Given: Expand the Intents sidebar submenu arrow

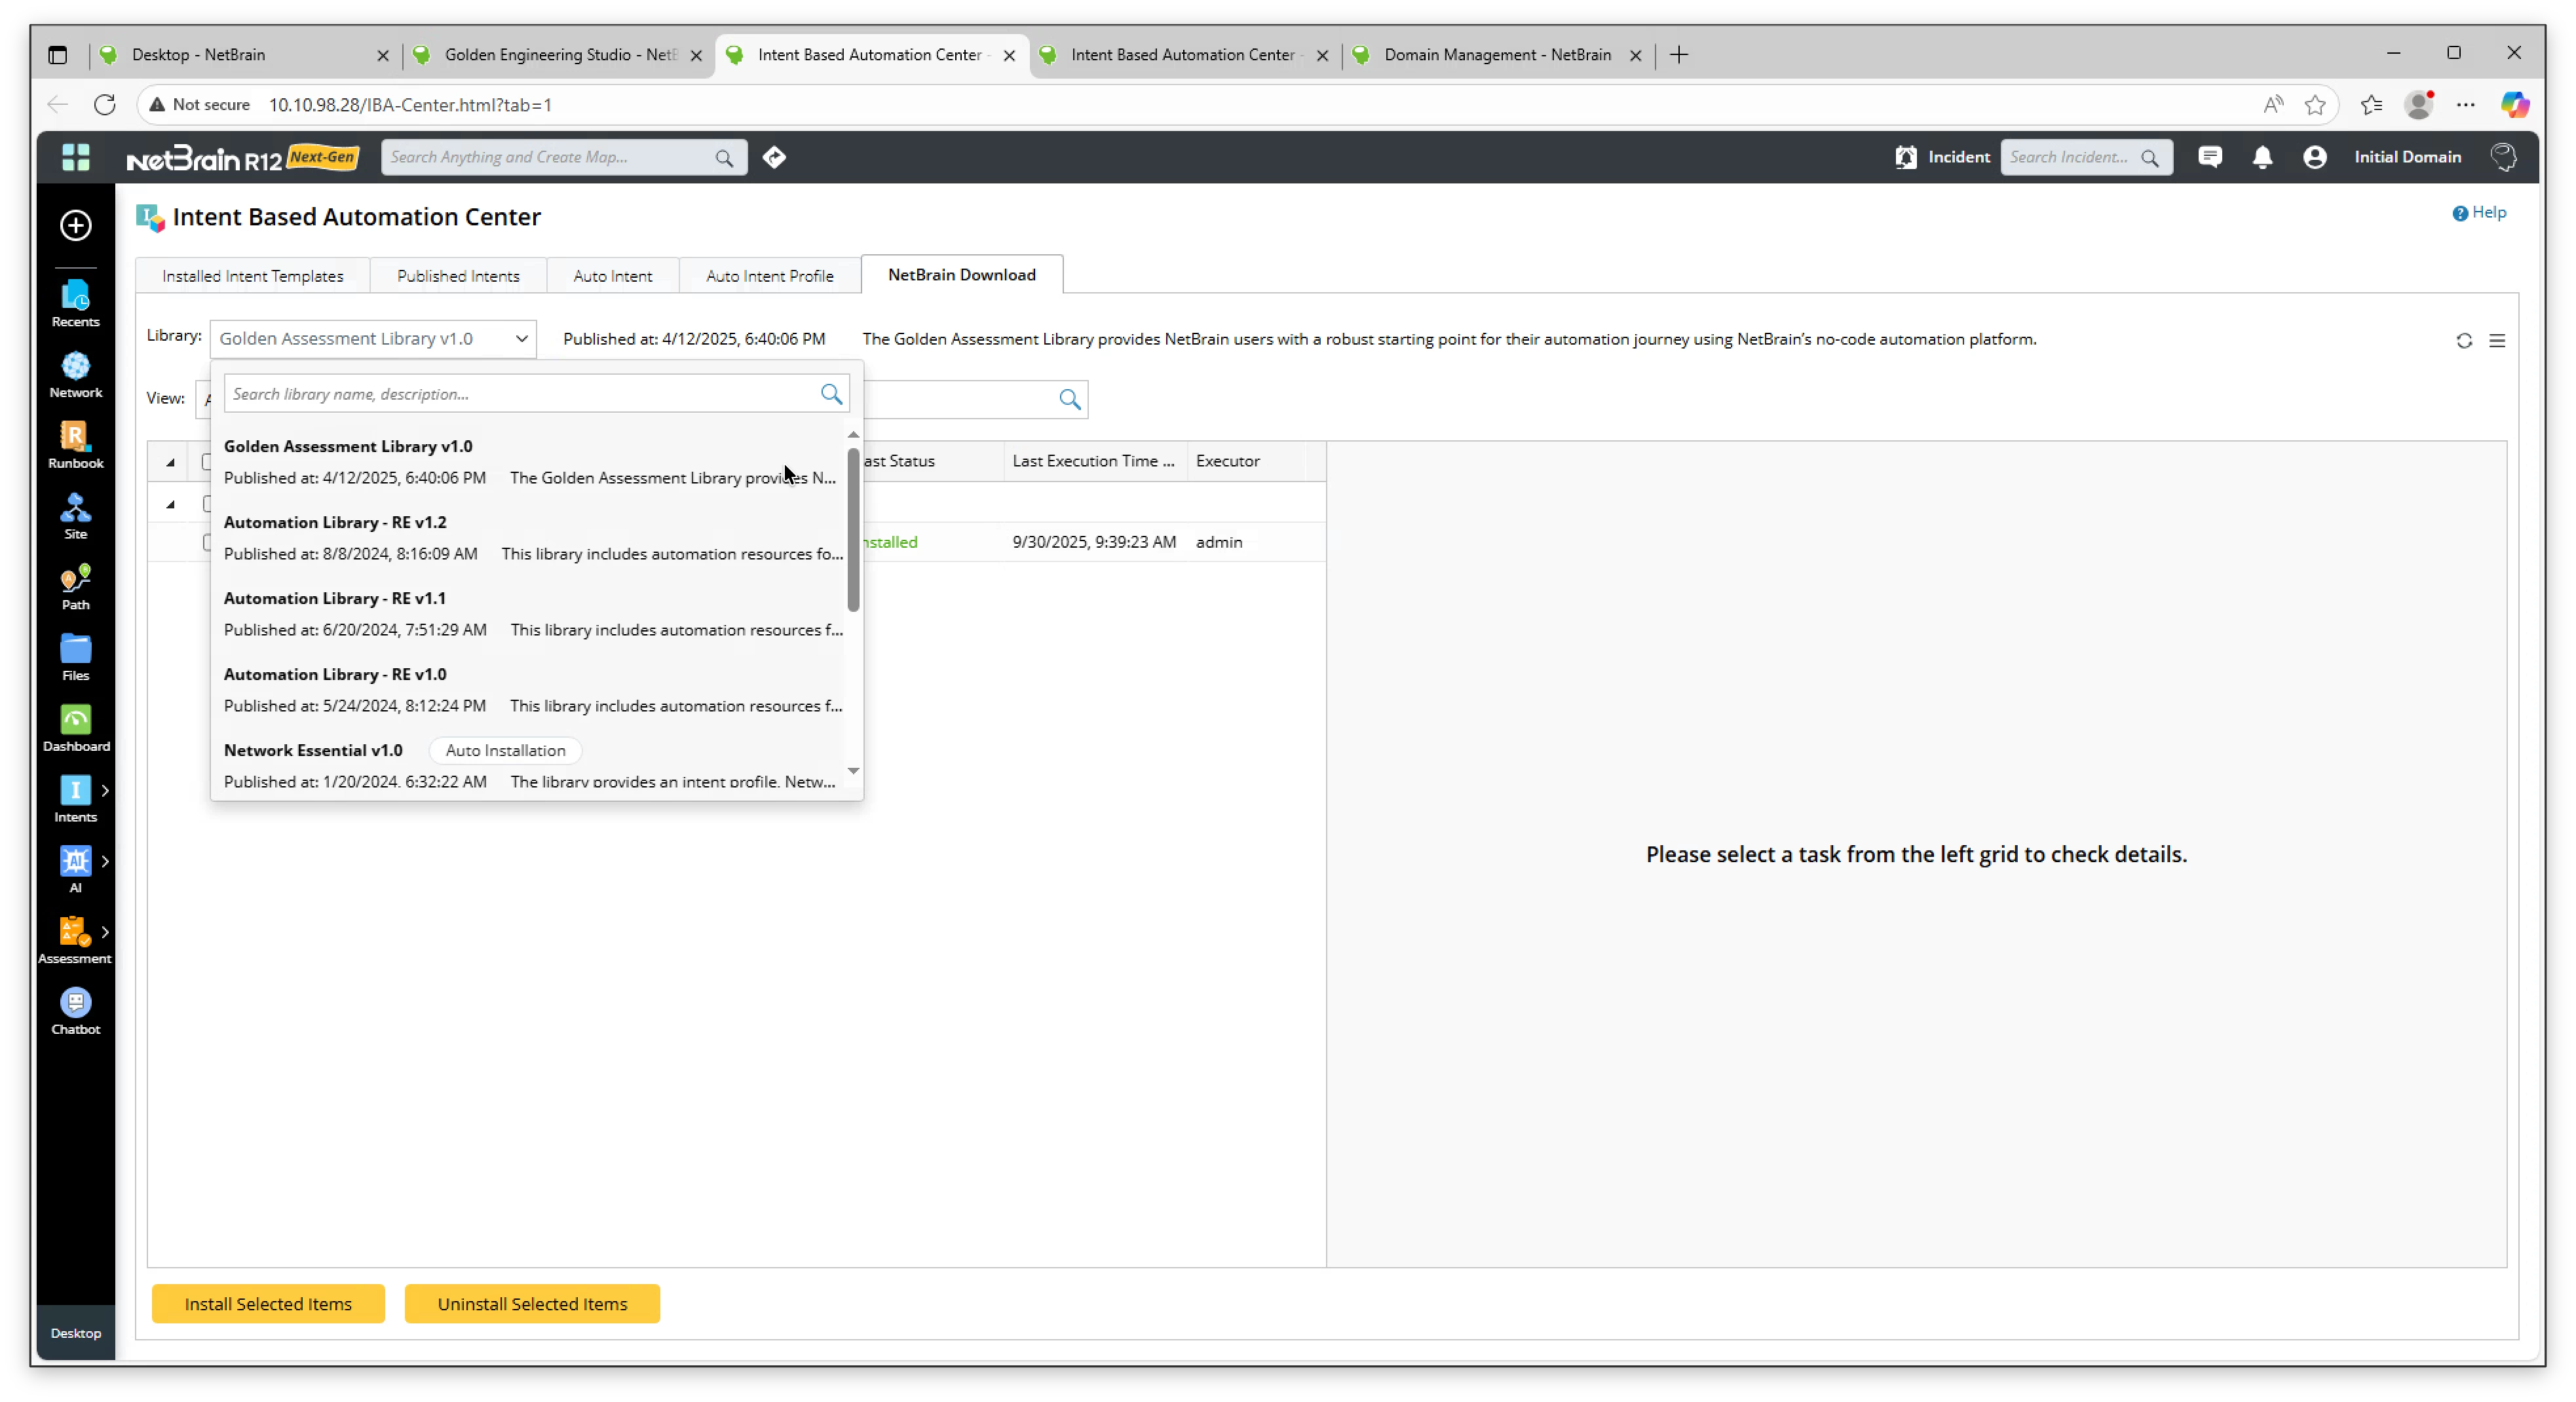Looking at the screenshot, I should [x=105, y=790].
